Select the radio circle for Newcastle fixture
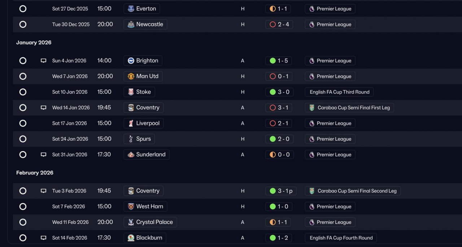 (23, 25)
